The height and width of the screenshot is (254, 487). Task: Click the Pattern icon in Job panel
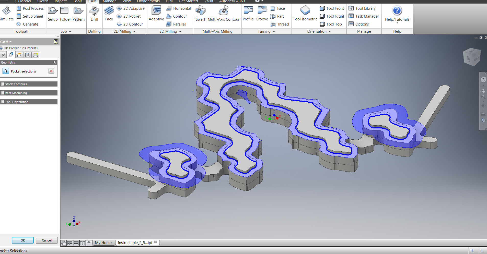[x=78, y=11]
